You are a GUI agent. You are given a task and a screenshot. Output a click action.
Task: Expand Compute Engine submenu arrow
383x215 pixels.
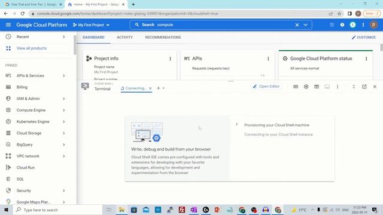[64, 110]
